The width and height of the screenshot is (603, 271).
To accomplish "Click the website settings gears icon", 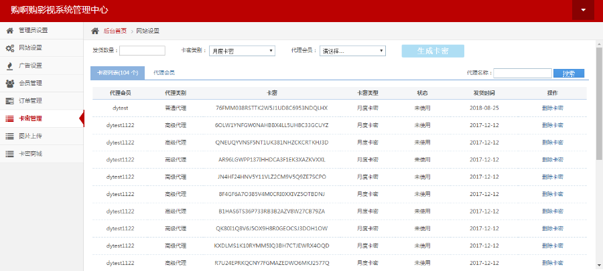I will point(10,48).
